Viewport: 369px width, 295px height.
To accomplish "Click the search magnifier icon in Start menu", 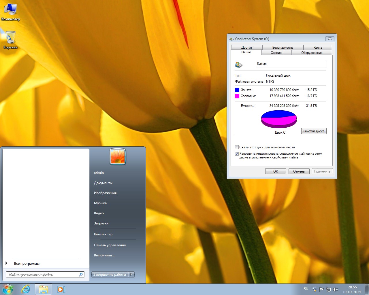I will click(81, 275).
